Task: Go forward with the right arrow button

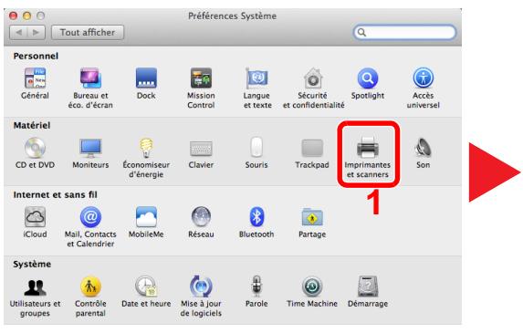Action: point(36,32)
